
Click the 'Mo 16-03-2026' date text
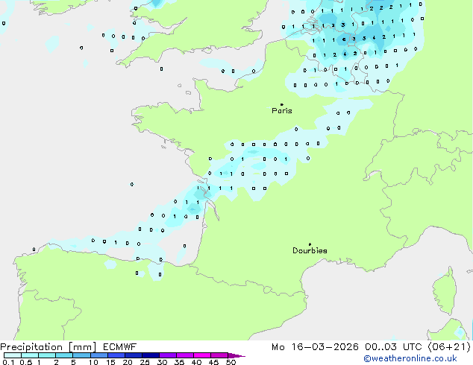315,347
